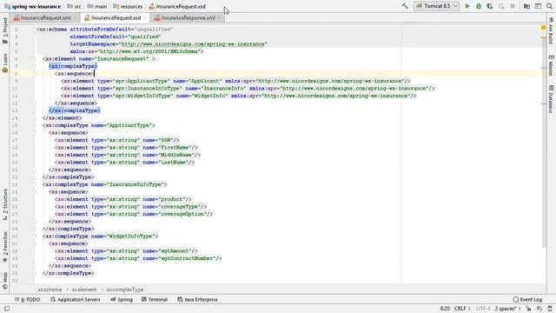
Task: Open the Maven tool window
Action: pos(551,66)
